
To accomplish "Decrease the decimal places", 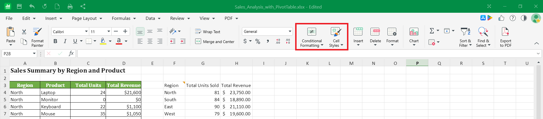I will coord(288,41).
